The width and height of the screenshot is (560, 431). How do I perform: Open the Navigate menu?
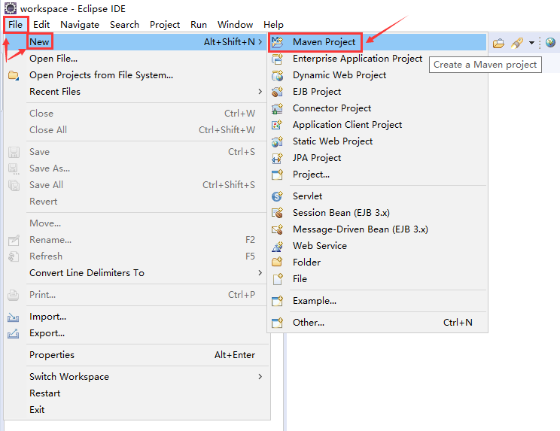[x=80, y=25]
